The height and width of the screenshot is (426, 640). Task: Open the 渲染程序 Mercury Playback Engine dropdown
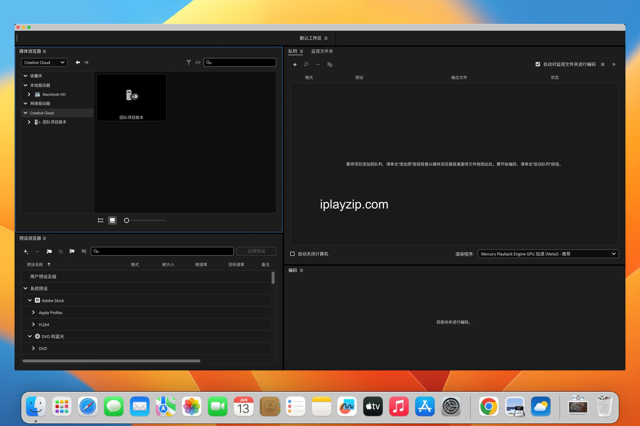548,254
